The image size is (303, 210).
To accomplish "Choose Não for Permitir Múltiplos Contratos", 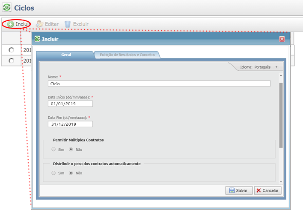I will tap(71, 150).
